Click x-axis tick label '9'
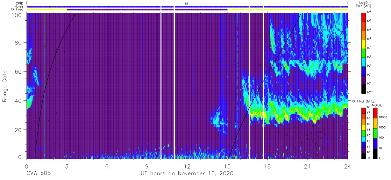 (147, 167)
